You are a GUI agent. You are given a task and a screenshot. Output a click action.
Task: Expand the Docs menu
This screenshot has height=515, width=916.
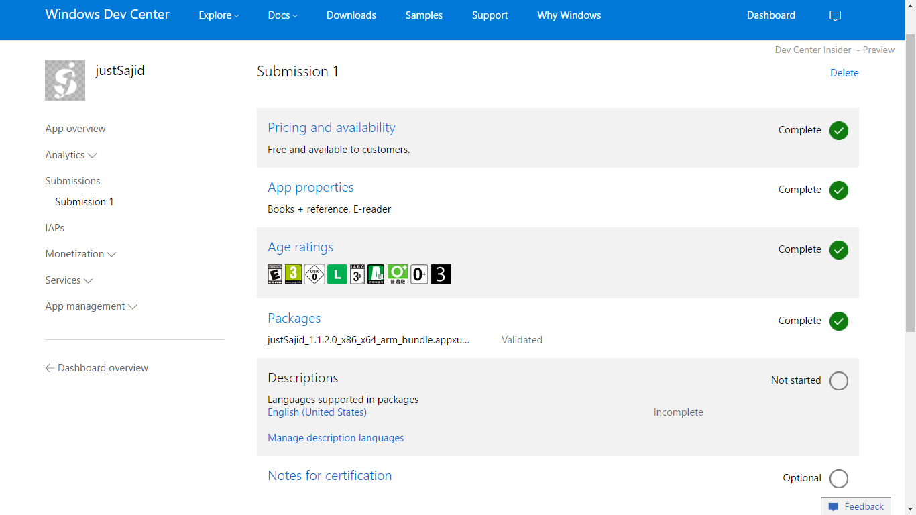(282, 15)
